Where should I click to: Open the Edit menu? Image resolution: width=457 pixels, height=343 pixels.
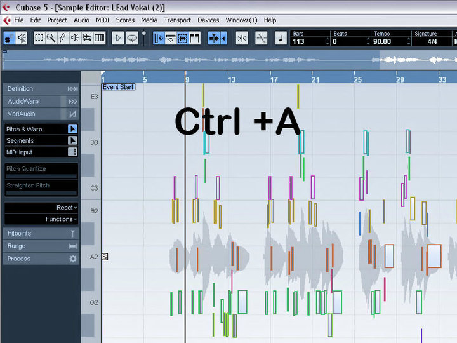pos(36,20)
